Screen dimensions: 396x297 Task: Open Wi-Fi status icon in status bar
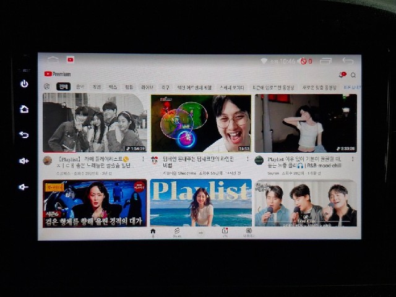(x=264, y=61)
